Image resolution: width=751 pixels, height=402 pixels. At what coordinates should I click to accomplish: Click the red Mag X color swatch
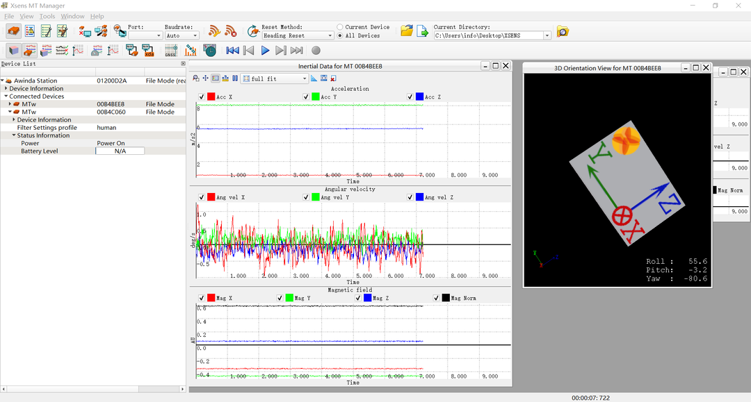tap(211, 298)
